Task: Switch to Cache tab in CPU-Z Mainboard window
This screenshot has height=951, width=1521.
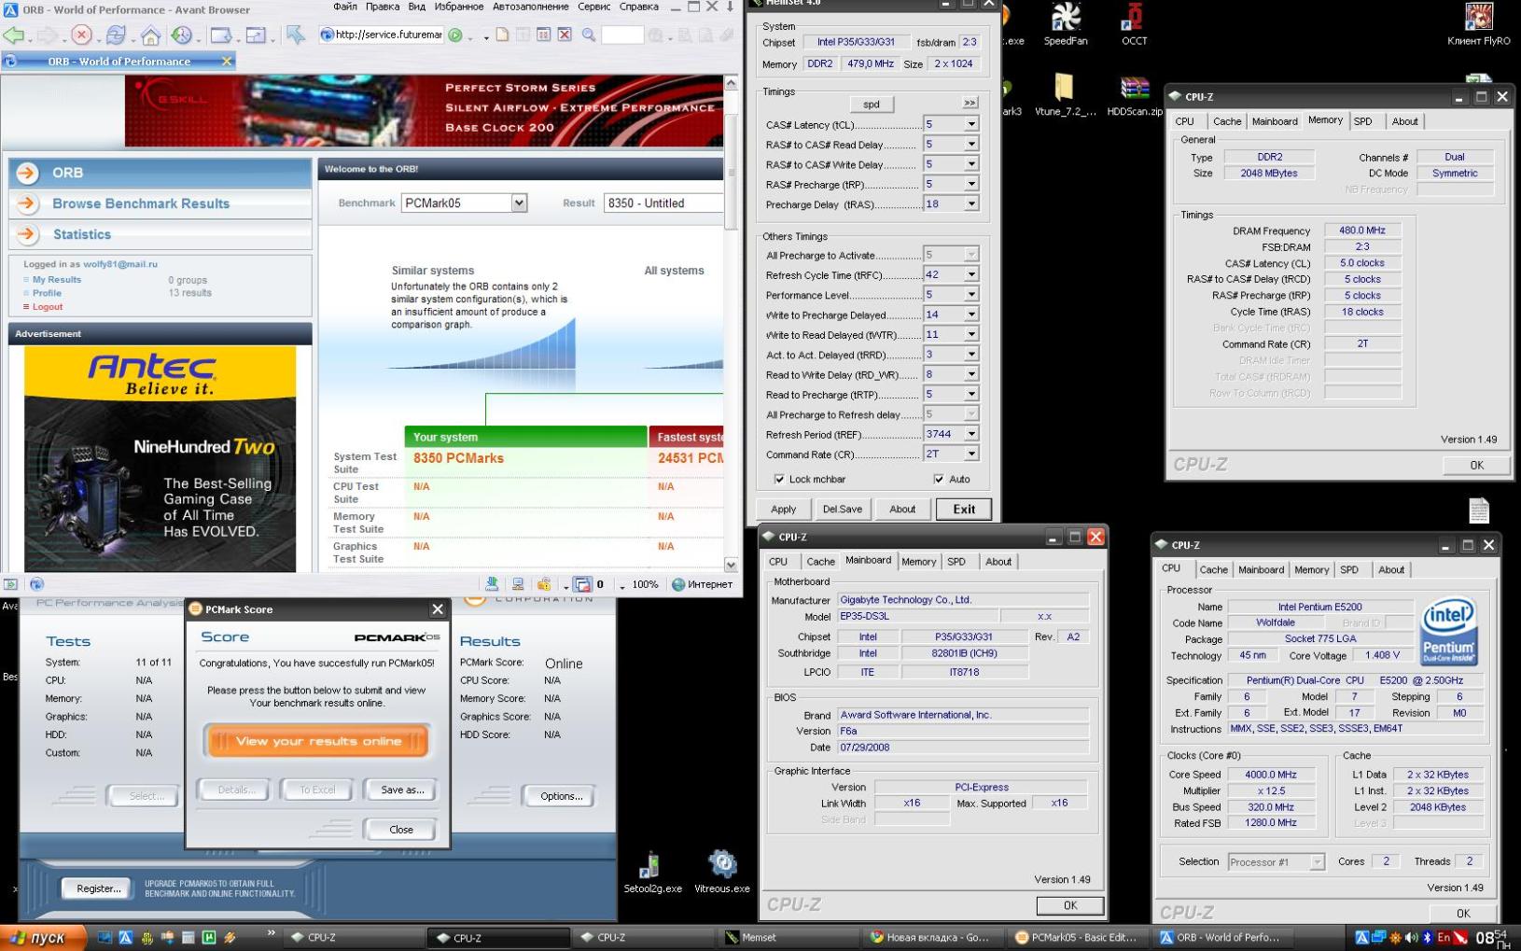Action: pyautogui.click(x=820, y=562)
